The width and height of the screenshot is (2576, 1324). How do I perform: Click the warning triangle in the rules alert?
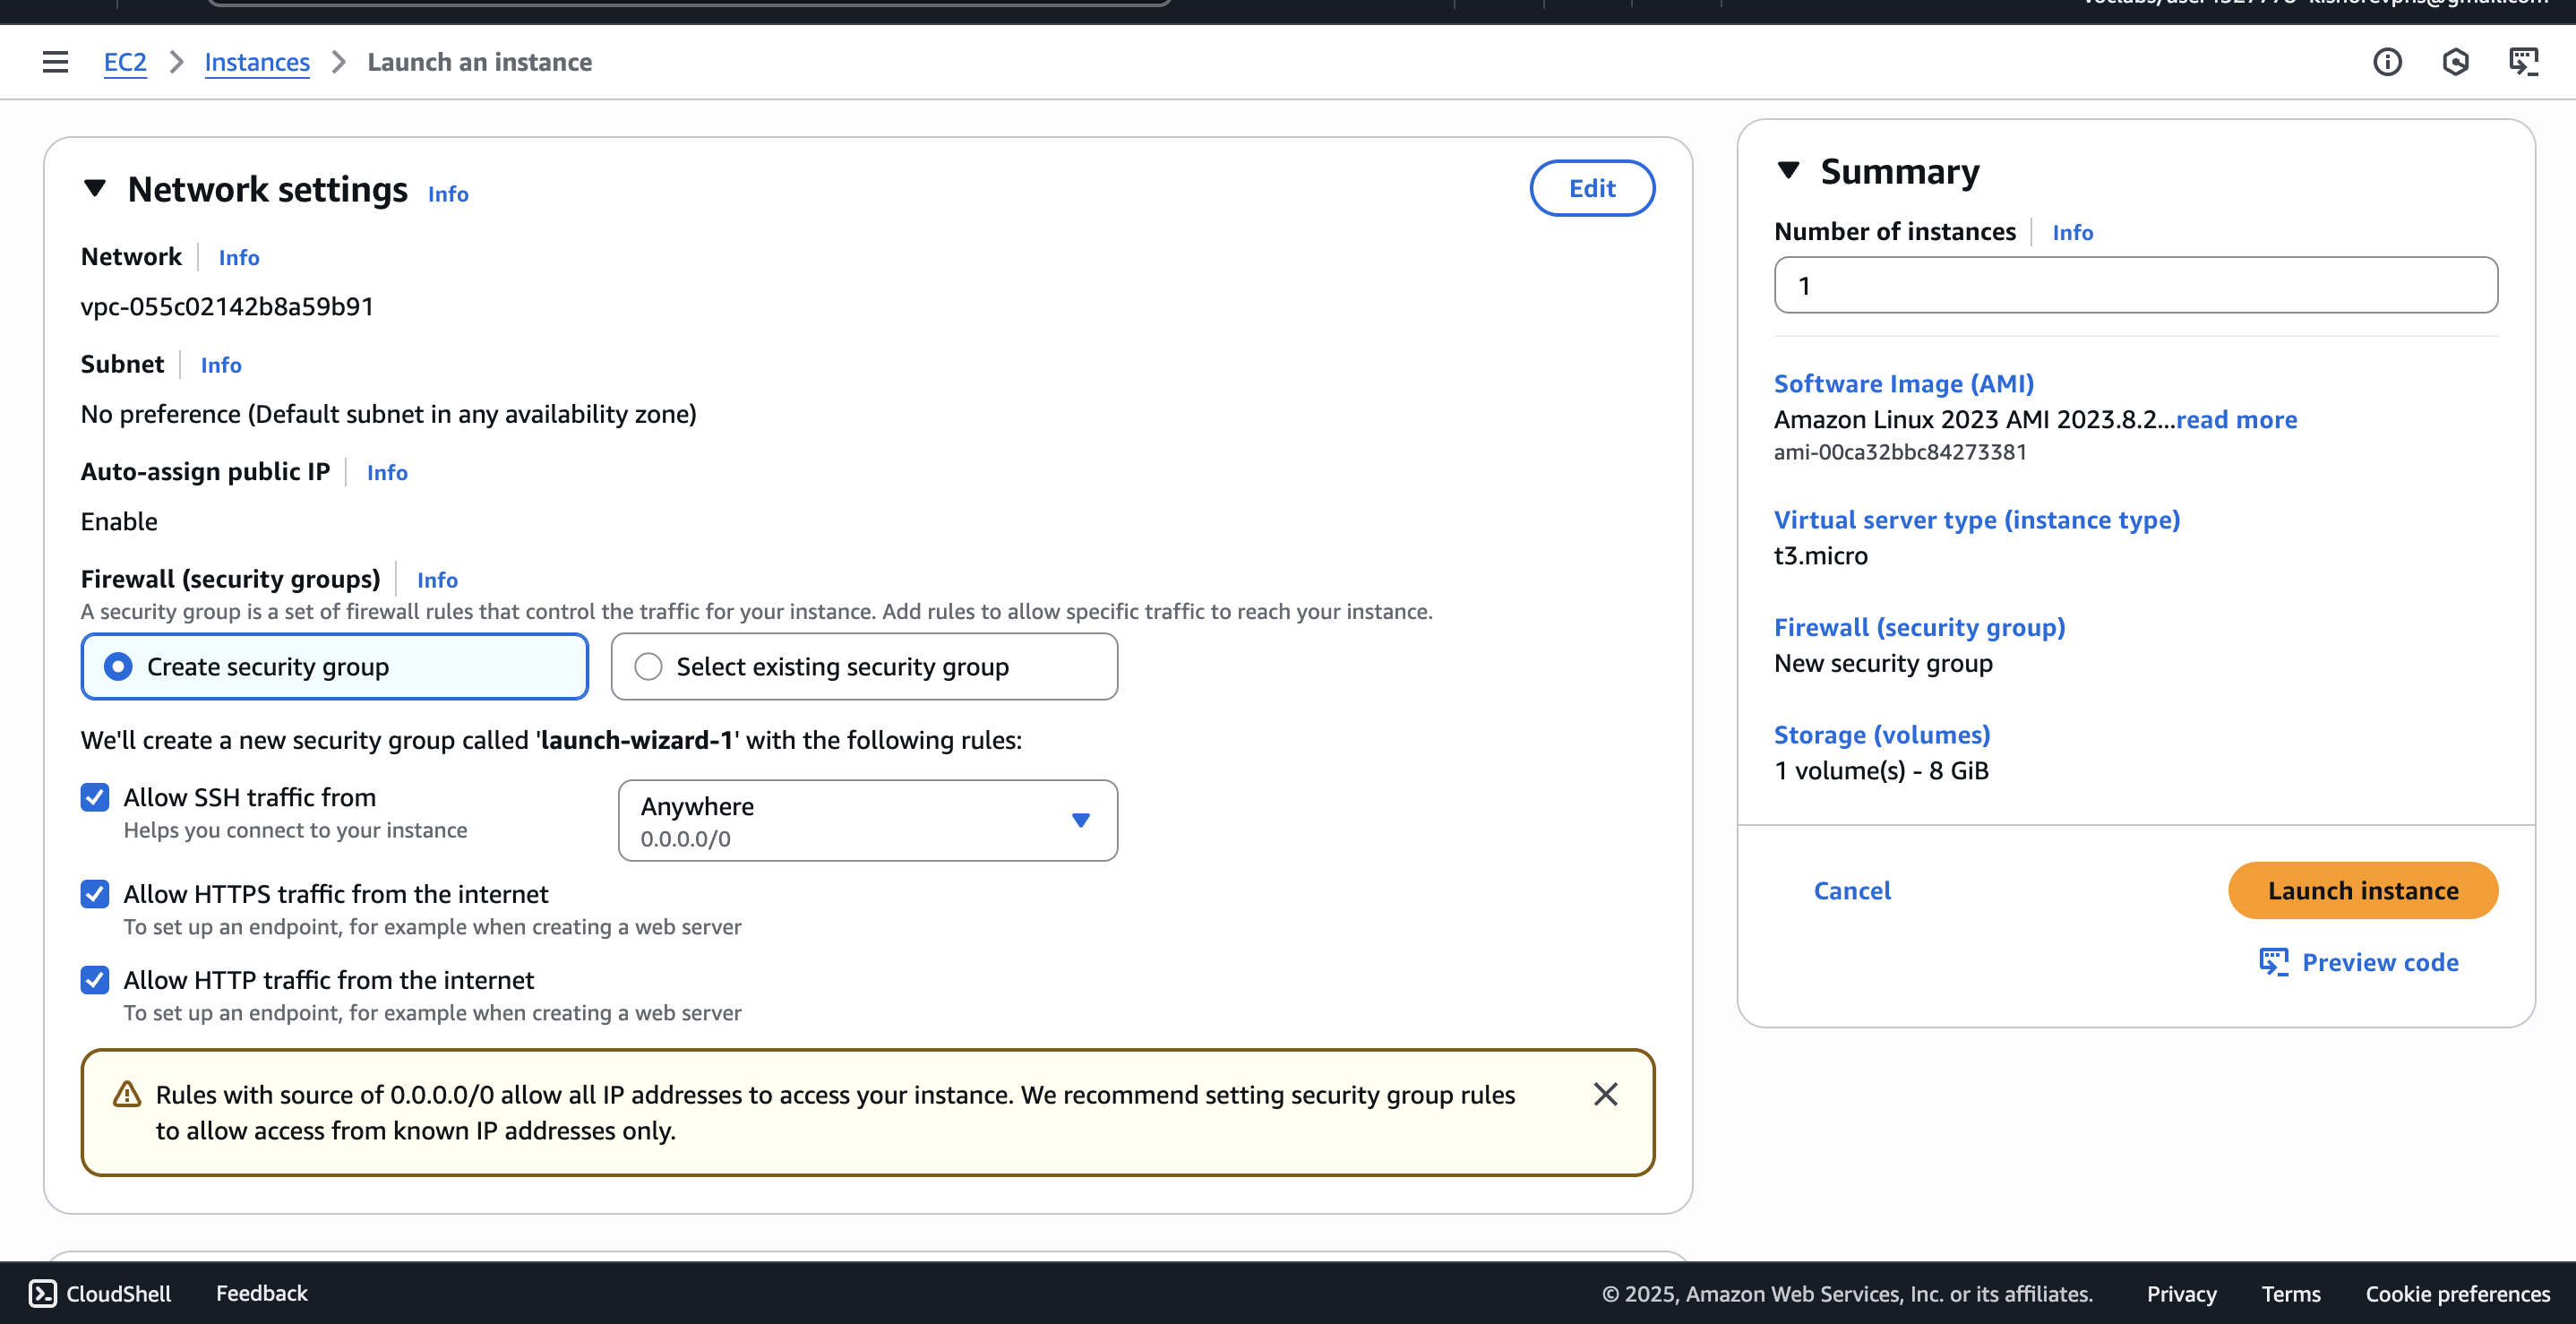pos(125,1095)
